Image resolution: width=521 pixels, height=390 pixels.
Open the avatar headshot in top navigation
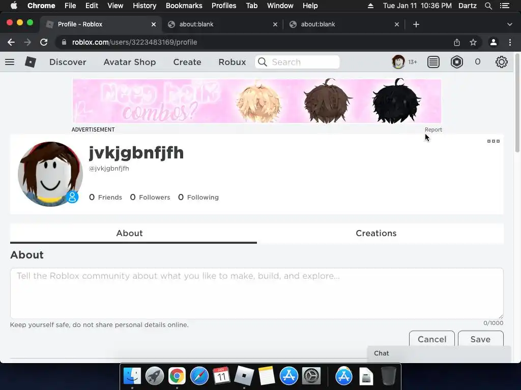click(x=398, y=62)
